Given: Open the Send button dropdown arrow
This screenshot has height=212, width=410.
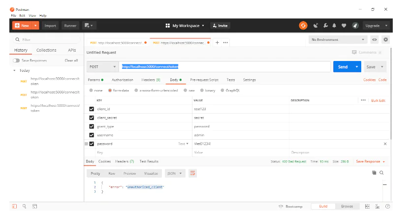Looking at the screenshot, I should click(357, 67).
